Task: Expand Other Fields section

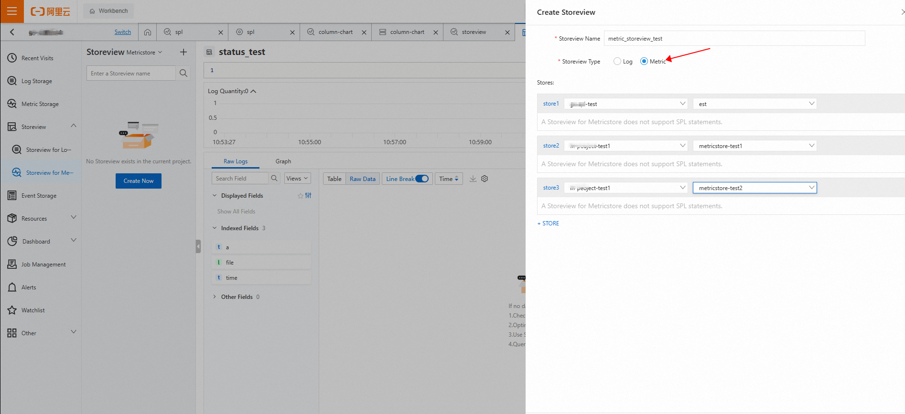Action: point(215,297)
